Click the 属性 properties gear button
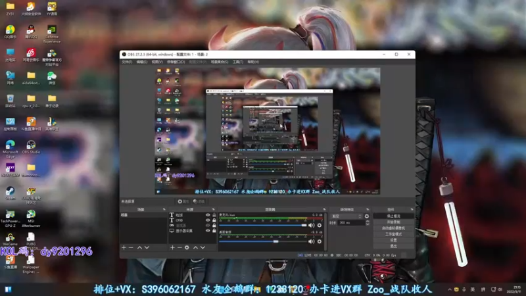The height and width of the screenshot is (296, 526). 183,201
